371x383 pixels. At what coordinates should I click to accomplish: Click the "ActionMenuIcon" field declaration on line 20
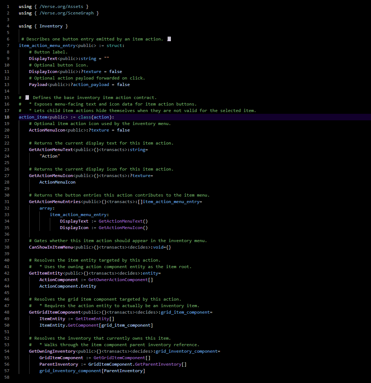coord(47,130)
